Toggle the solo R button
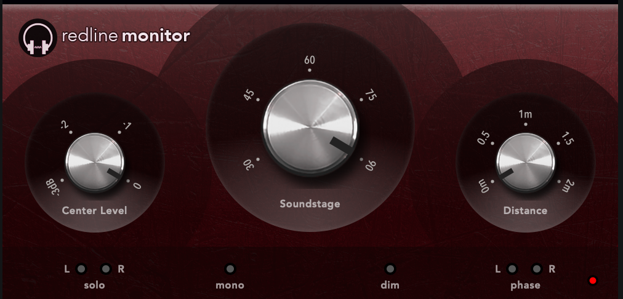 coord(106,269)
